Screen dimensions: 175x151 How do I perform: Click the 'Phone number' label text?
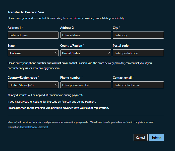point(70,78)
